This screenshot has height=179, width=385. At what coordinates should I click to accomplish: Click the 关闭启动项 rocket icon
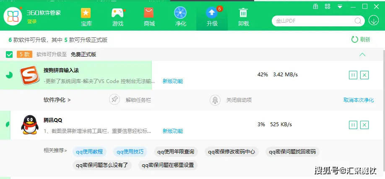point(215,100)
